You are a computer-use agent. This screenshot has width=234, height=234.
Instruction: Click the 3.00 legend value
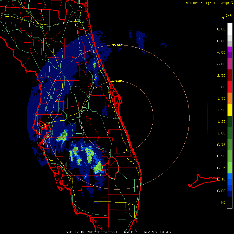tap(221, 64)
